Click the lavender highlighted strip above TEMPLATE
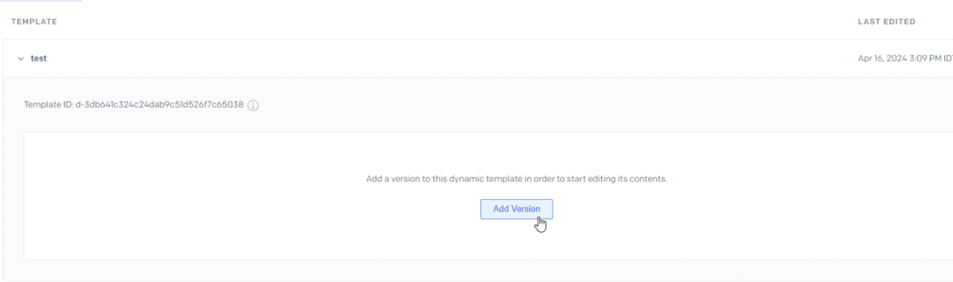Viewport: 953px width, 282px height. point(41,1)
